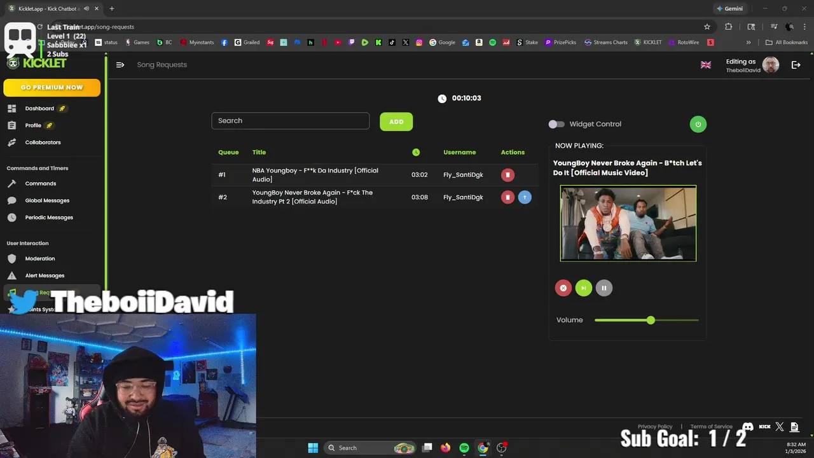Click Fly_SantiDgk username in row #2
Viewport: 814px width, 458px height.
point(463,197)
